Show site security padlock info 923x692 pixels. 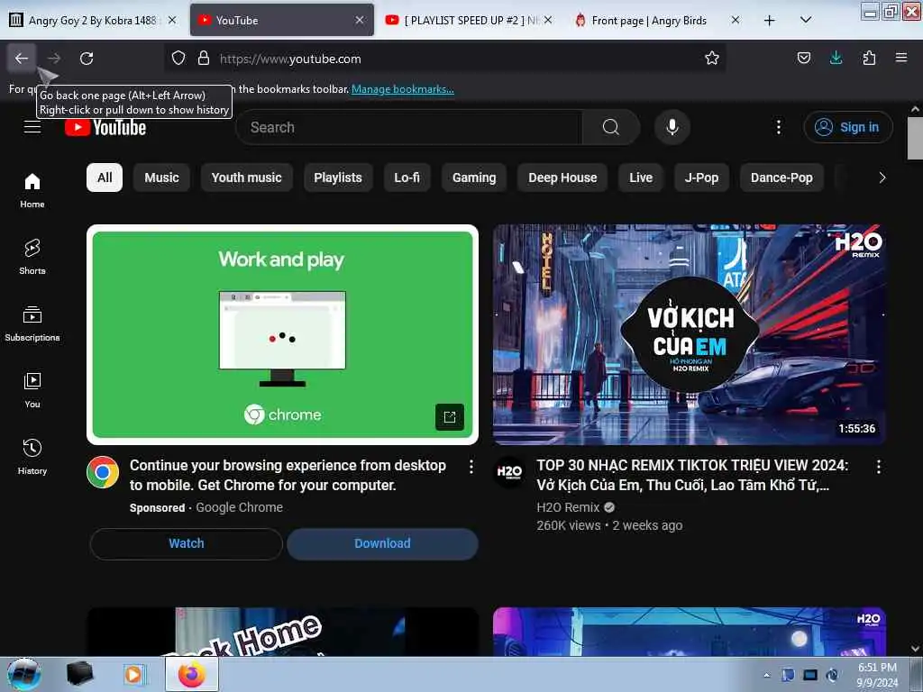pyautogui.click(x=204, y=59)
